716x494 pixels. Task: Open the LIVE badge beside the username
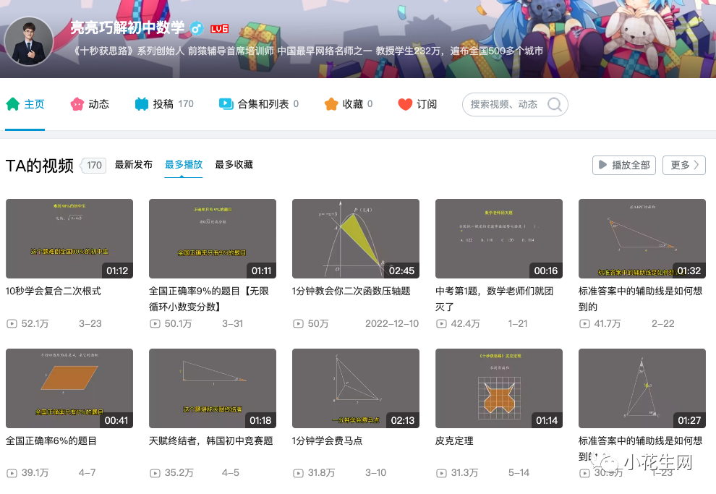coord(218,27)
